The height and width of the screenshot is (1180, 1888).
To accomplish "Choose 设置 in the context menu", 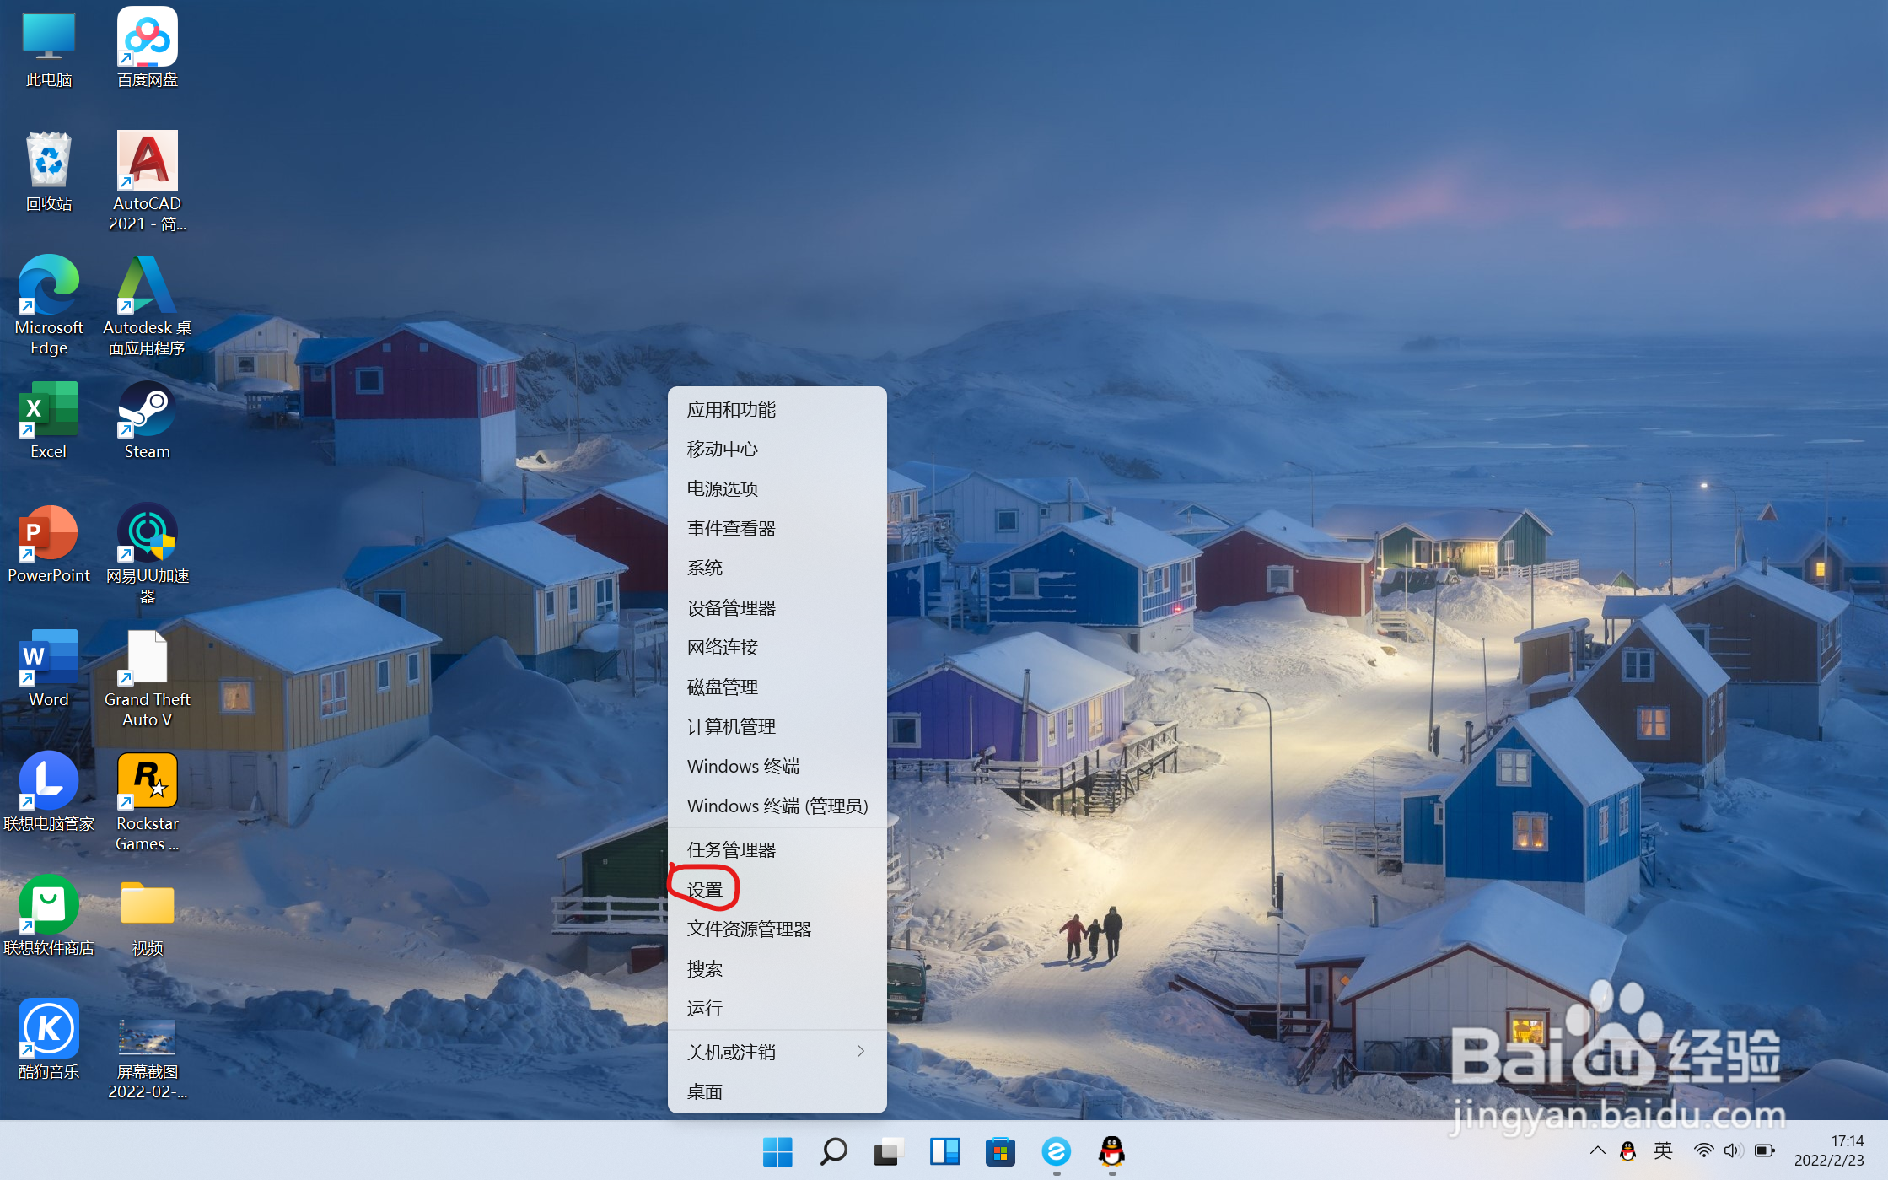I will pyautogui.click(x=705, y=890).
